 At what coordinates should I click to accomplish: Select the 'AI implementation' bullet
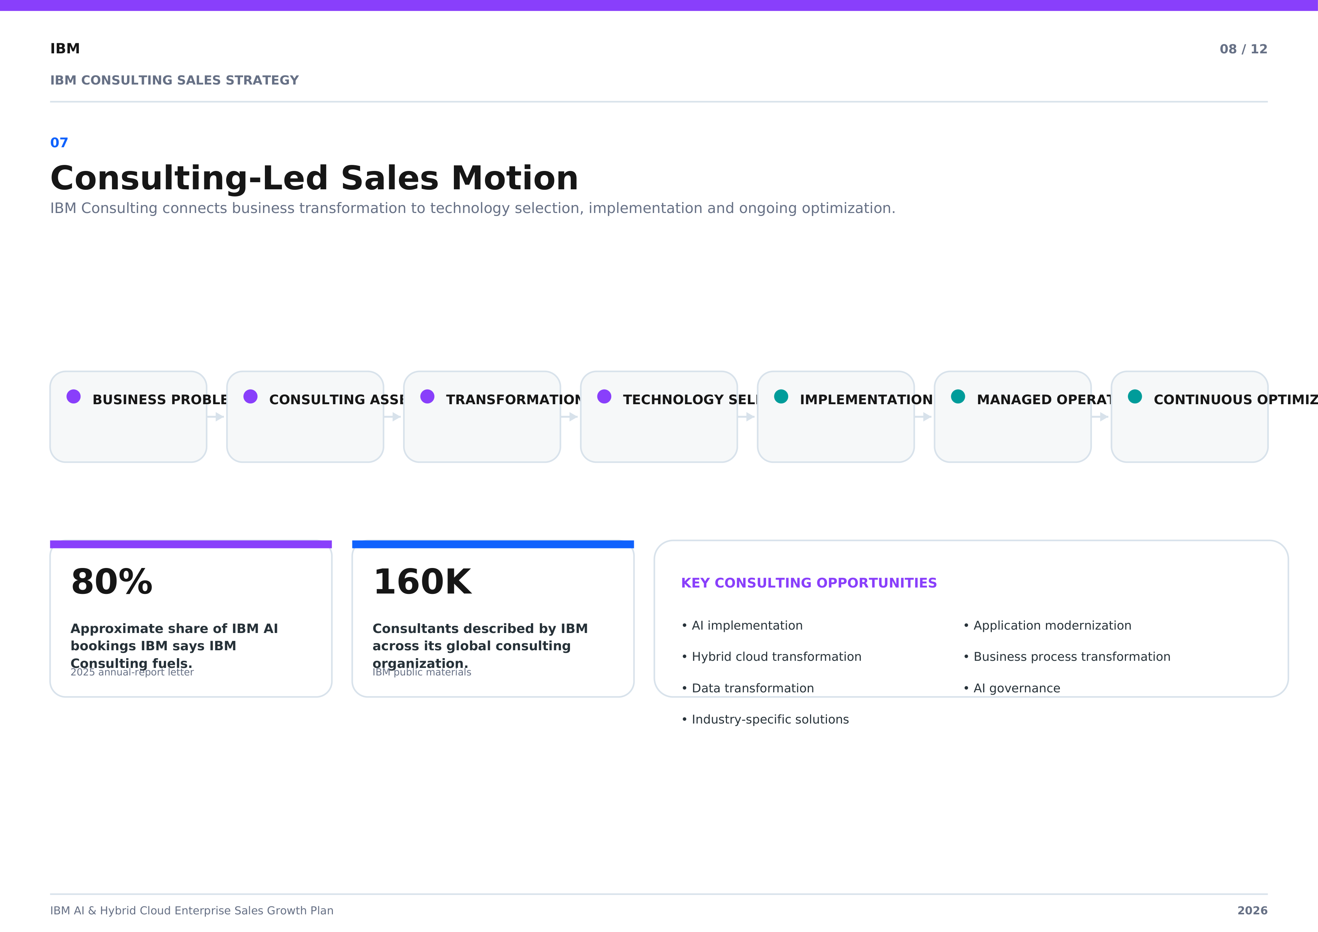click(742, 625)
